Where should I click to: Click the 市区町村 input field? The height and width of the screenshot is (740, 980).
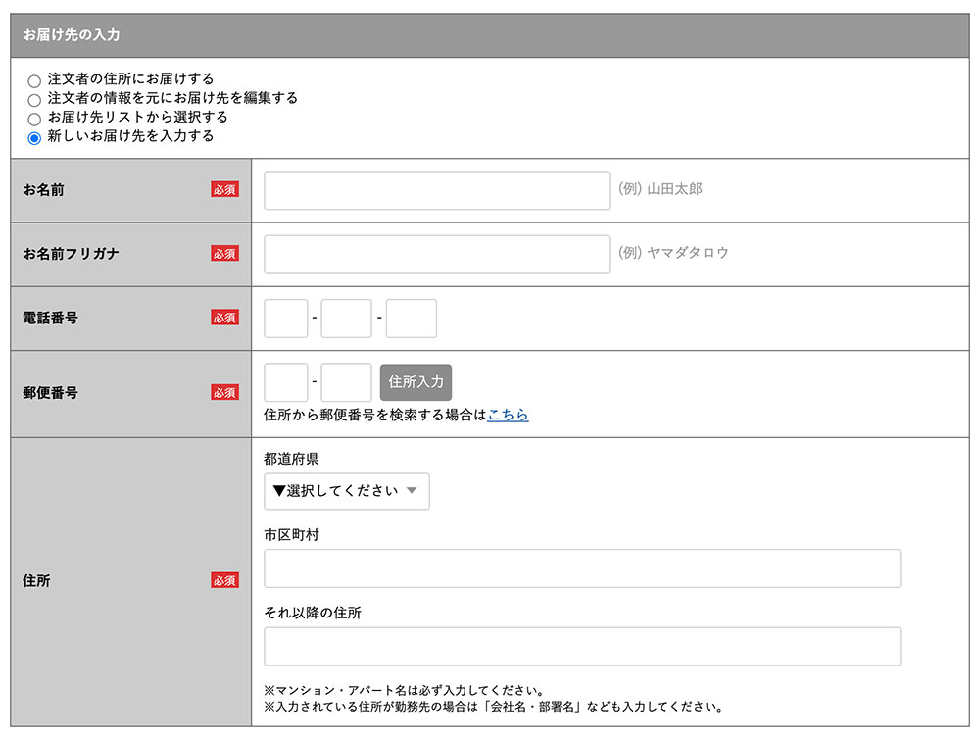582,568
